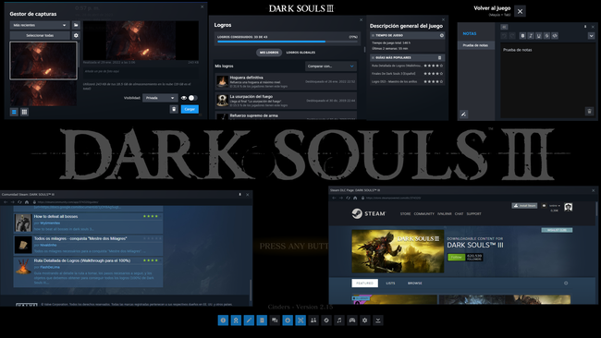601x338 pixels.
Task: Open the music note icon in bottom toolbar
Action: (339, 320)
